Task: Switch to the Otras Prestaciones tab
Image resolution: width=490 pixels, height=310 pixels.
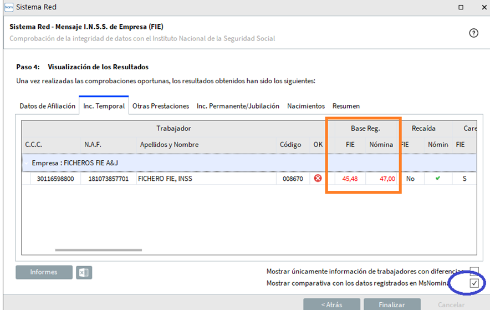Action: (161, 106)
